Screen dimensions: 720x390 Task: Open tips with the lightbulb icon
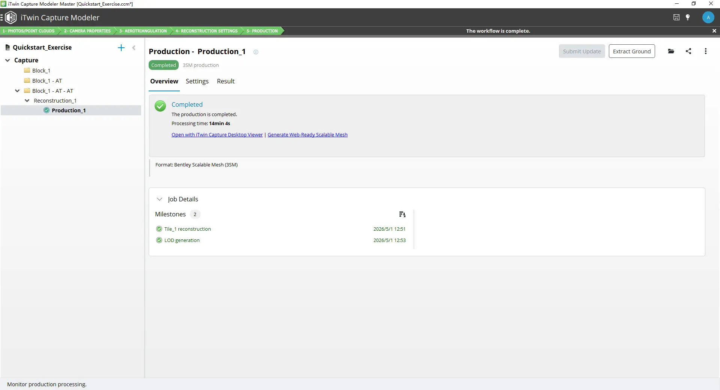pyautogui.click(x=688, y=17)
